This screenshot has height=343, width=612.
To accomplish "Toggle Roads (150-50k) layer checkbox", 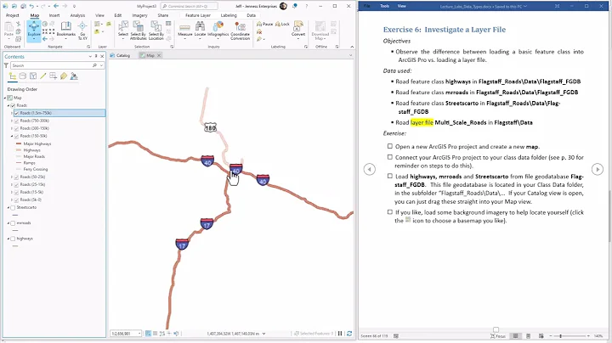I will [17, 137].
